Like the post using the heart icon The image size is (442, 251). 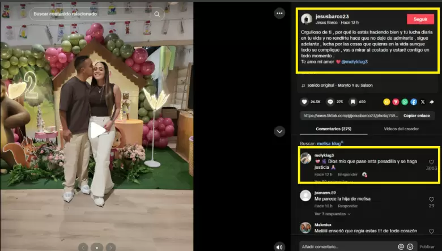tap(304, 102)
